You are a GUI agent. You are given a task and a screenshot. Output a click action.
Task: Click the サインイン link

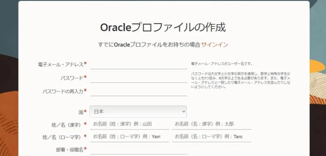215,45
